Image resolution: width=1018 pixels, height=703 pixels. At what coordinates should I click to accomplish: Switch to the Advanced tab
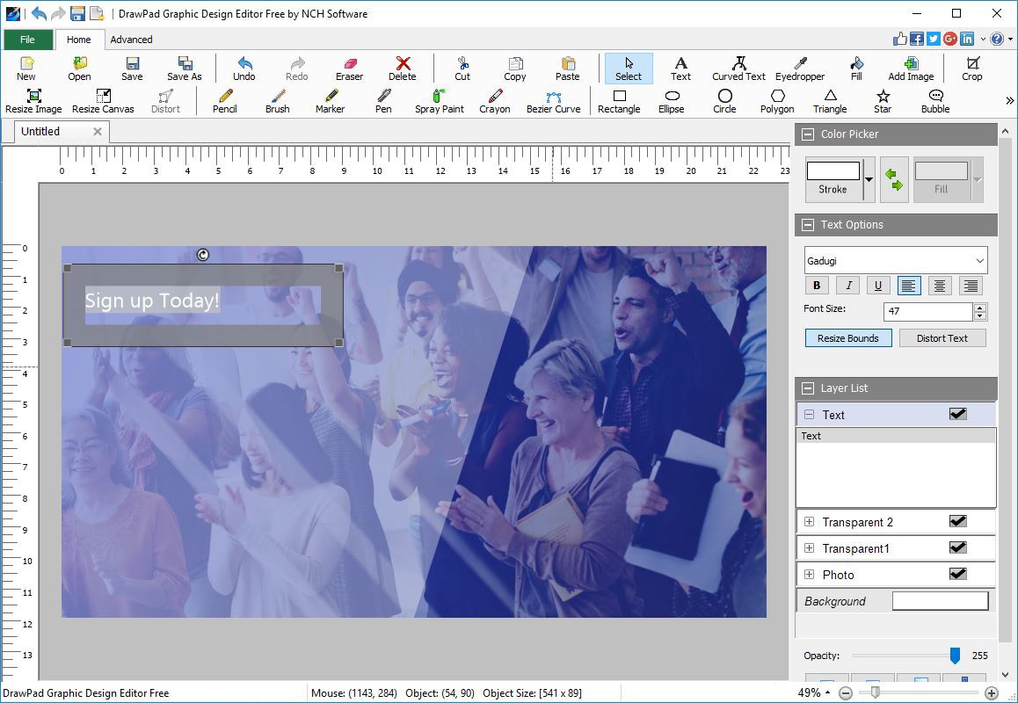coord(131,40)
